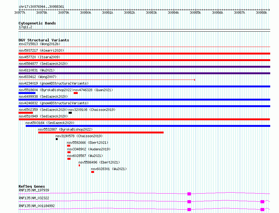279x213 pixels.
Task: Click the chr17:30976944..30988361 coordinates text
Action: point(41,7)
